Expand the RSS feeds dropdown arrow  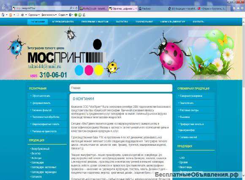pos(14,15)
